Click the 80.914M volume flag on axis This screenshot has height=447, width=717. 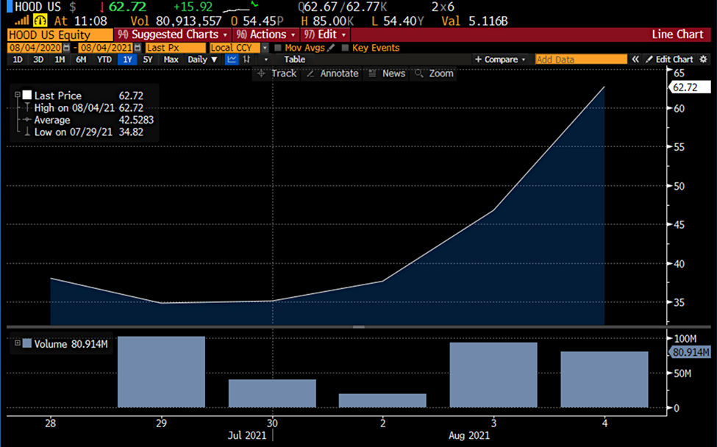(x=691, y=352)
